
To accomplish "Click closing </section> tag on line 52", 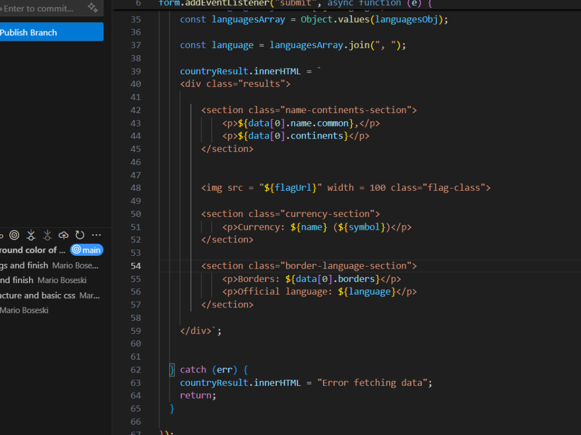I will coord(227,240).
